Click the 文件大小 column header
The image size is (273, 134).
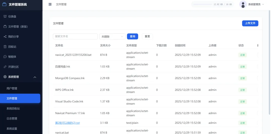coord(105,46)
